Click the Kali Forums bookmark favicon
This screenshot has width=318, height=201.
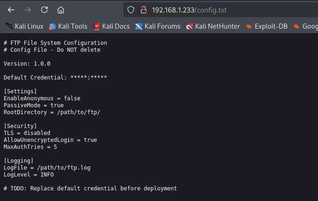[139, 26]
